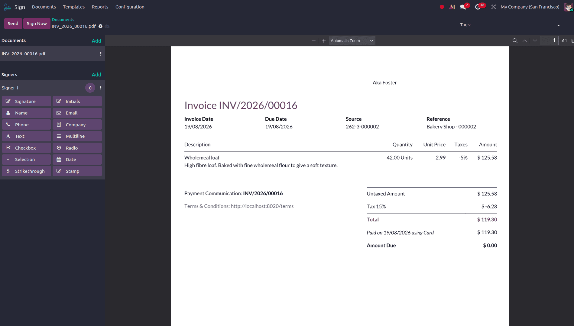This screenshot has height=326, width=574.
Task: Add a new document
Action: point(96,41)
